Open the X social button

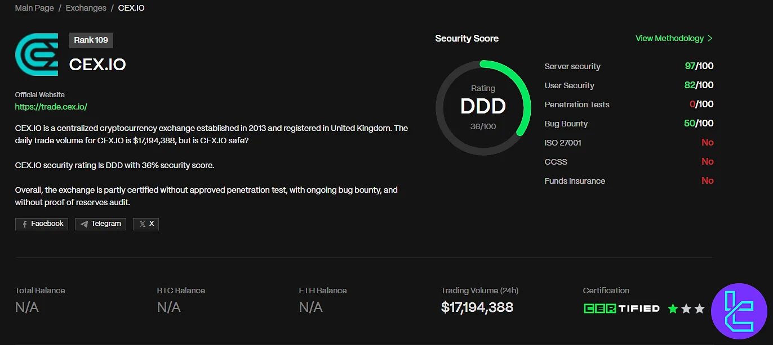tap(146, 224)
